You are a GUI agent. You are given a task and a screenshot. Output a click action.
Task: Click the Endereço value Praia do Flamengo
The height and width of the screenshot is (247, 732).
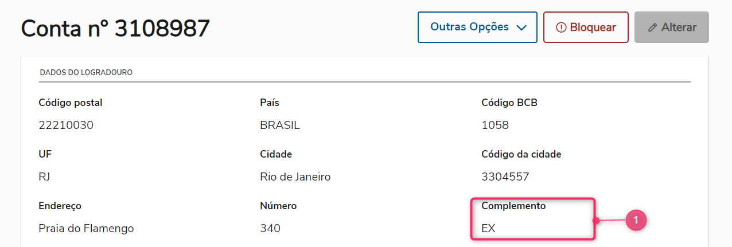click(86, 229)
